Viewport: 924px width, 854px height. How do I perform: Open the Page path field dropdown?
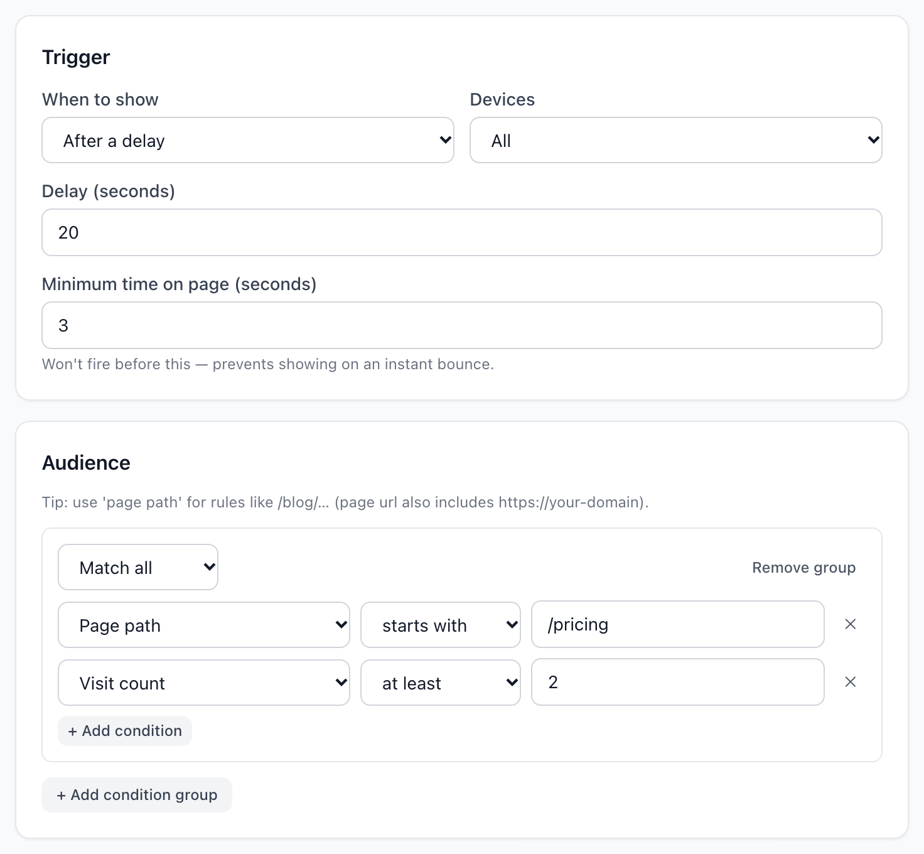tap(204, 625)
